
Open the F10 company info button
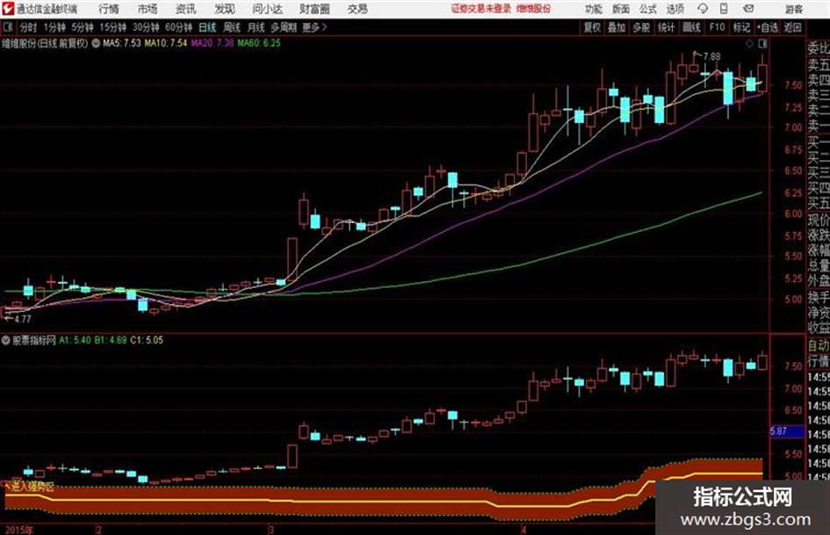point(717,27)
